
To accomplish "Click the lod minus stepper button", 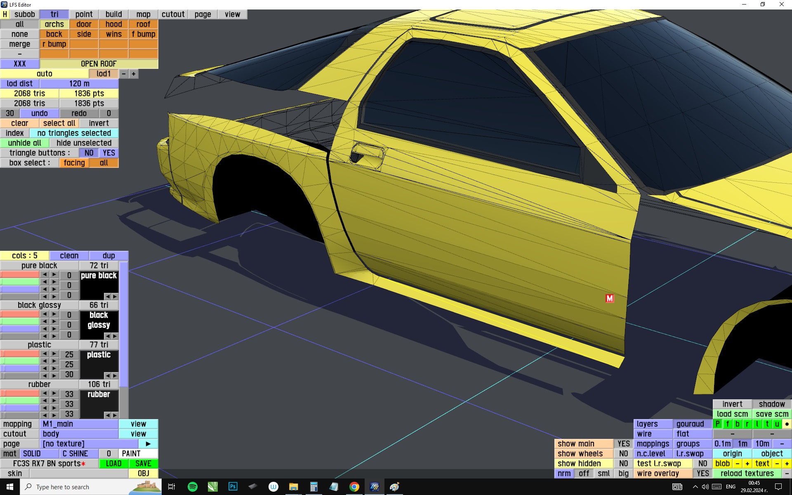I will tap(124, 74).
